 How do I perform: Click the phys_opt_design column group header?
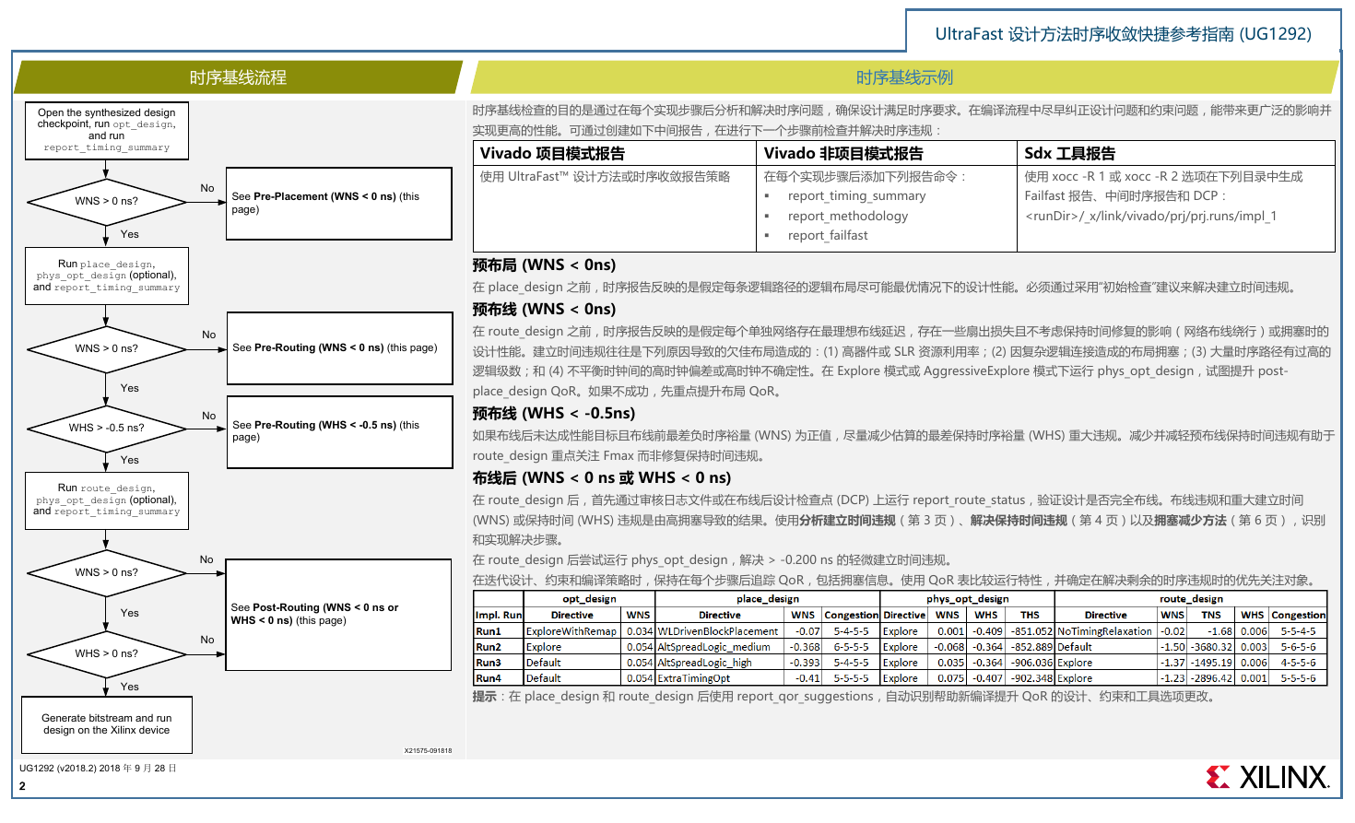point(967,599)
